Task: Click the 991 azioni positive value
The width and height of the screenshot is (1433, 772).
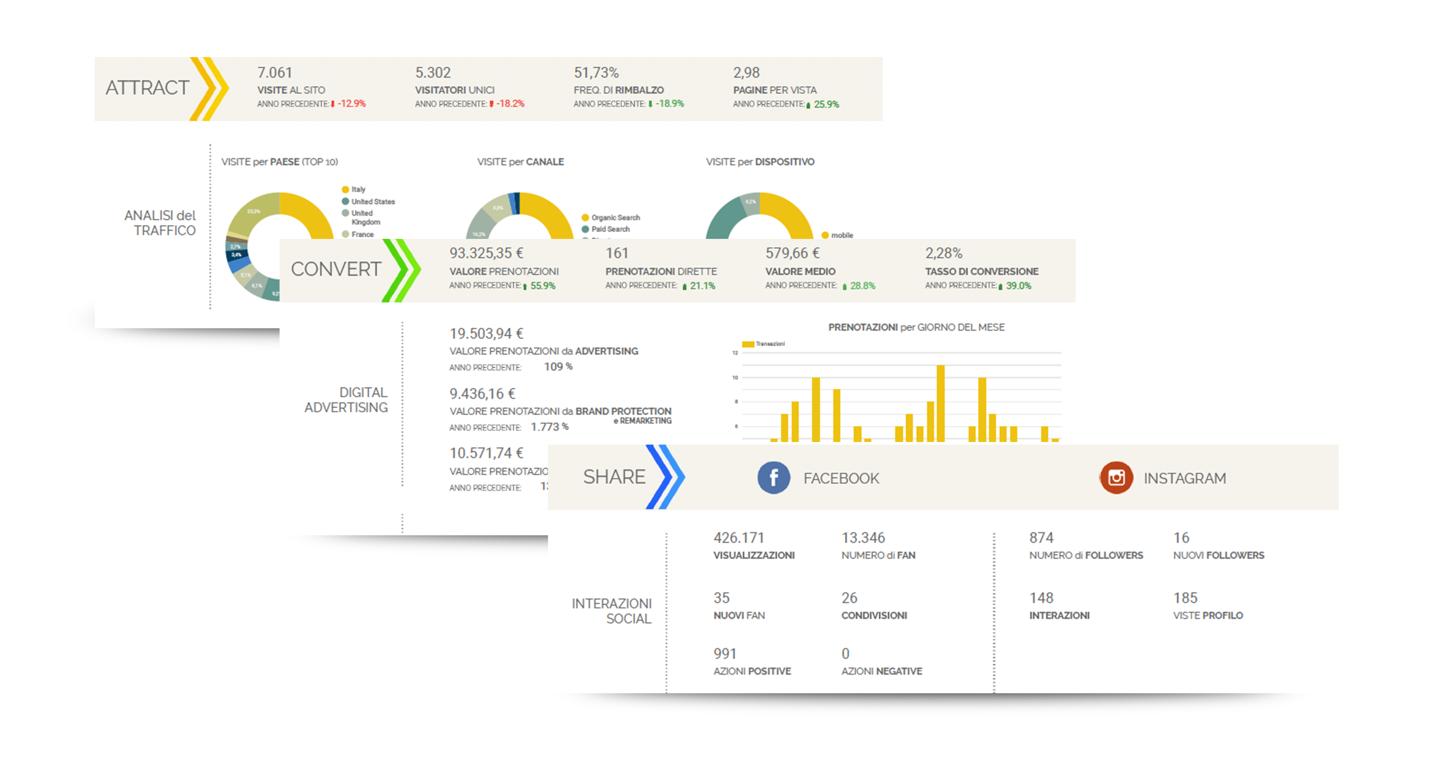Action: [725, 653]
